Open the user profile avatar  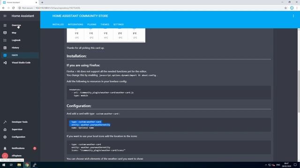pos(5,155)
